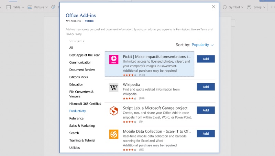Click the drawing icon next to Picture
275x156 pixels.
[53, 7]
